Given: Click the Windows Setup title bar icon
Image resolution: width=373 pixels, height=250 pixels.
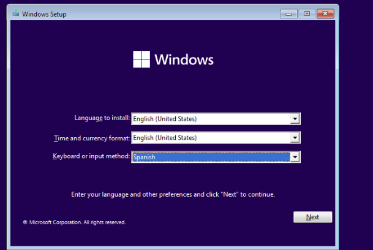Looking at the screenshot, I should 16,13.
